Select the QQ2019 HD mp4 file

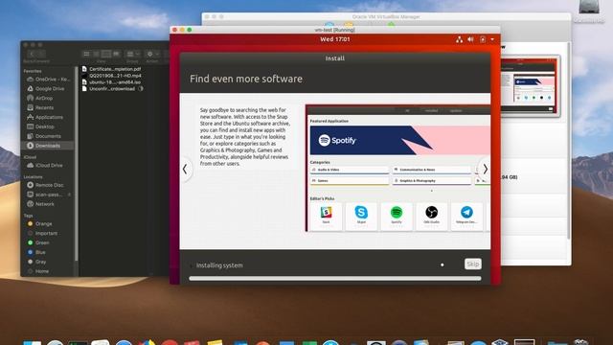[x=111, y=76]
